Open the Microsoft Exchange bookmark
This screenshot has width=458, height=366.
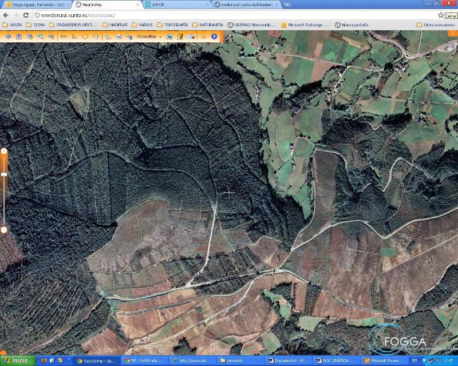pos(306,25)
